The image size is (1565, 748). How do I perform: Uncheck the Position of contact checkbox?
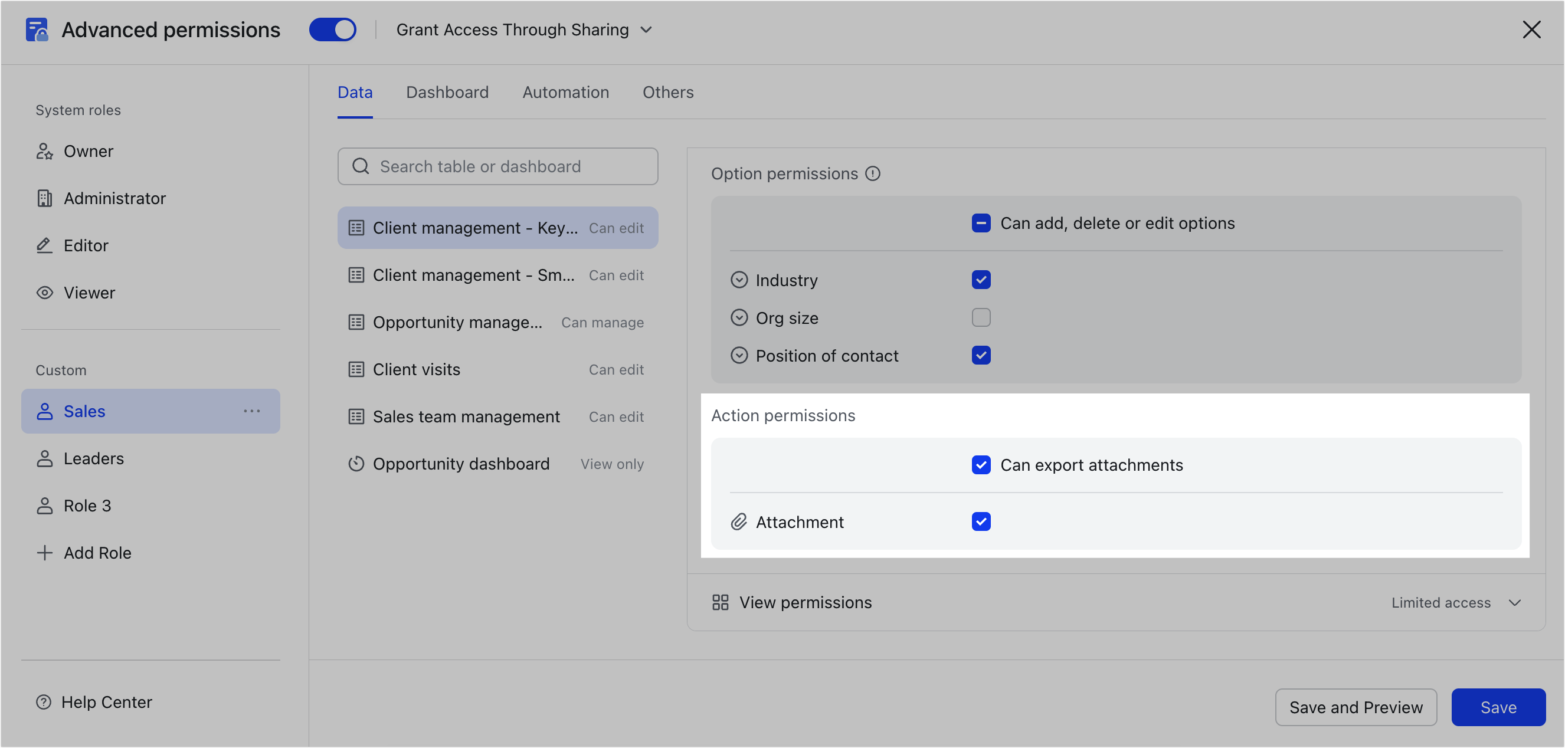click(x=981, y=355)
